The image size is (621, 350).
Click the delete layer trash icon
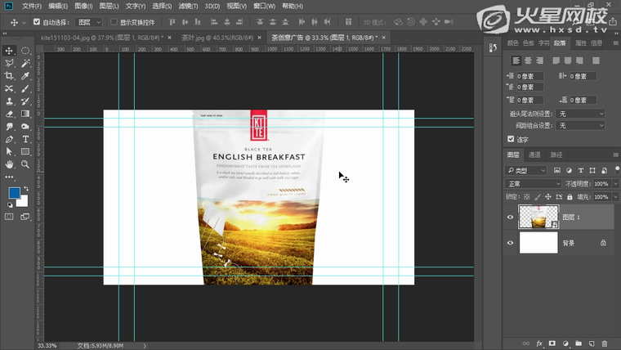pyautogui.click(x=604, y=343)
